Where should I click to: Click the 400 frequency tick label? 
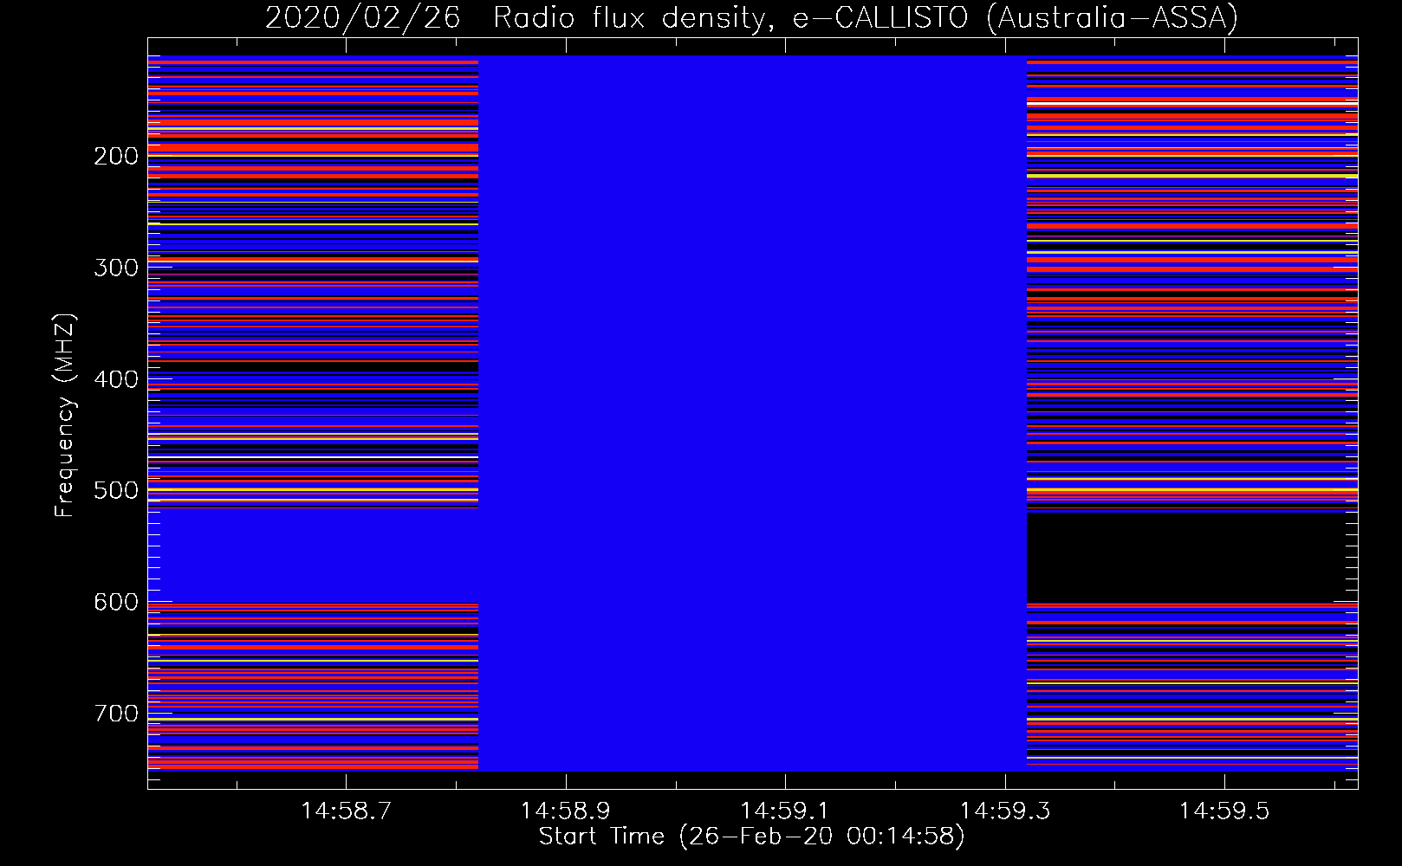[x=116, y=379]
